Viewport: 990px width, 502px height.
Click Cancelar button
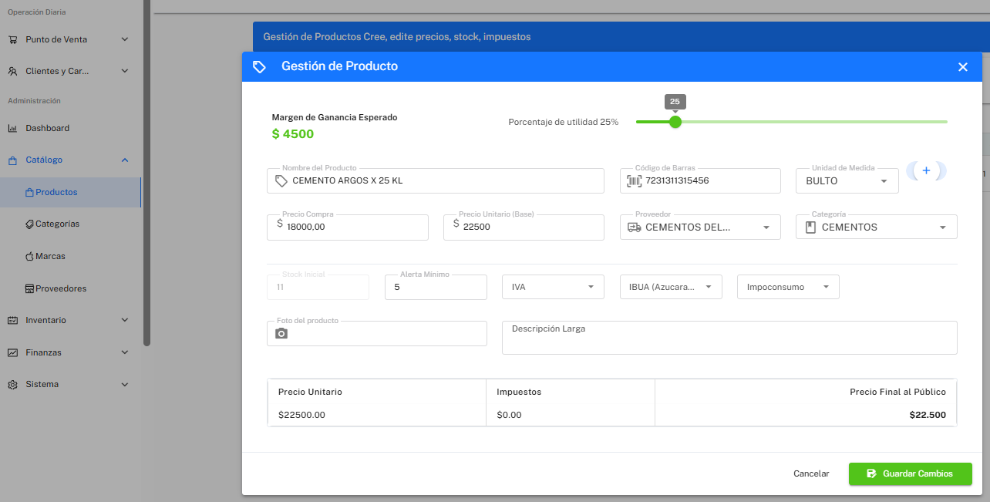(x=811, y=473)
